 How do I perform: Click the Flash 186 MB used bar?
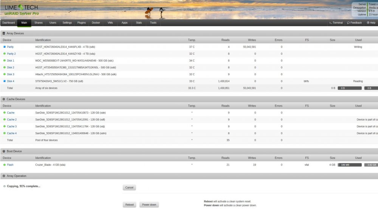(x=350, y=165)
